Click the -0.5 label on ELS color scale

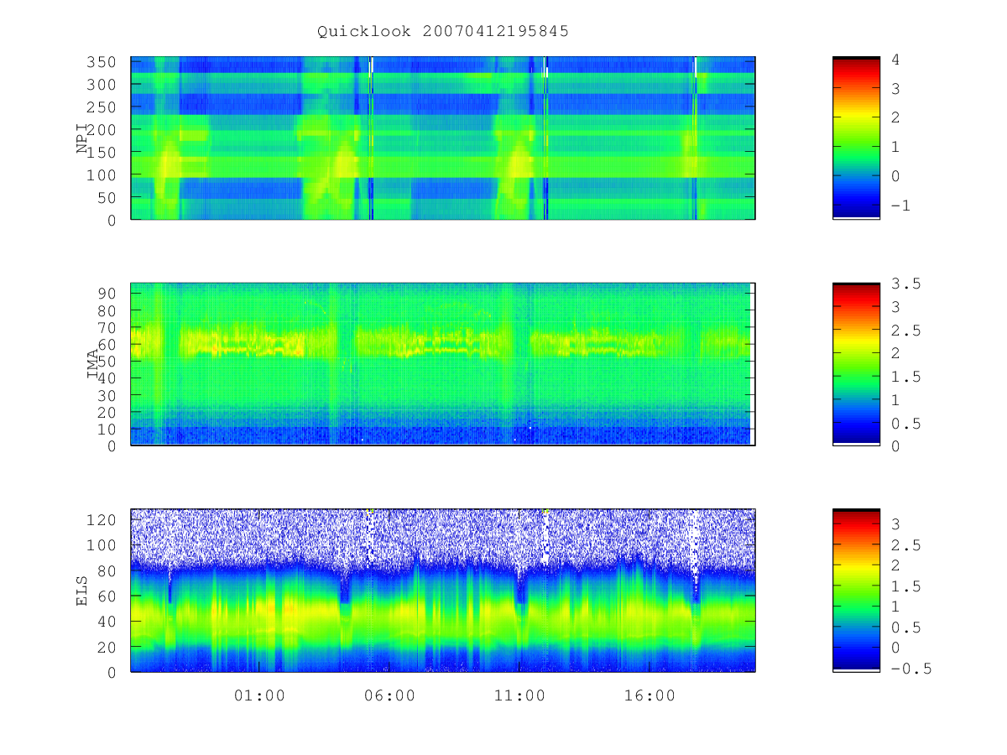[x=910, y=669]
